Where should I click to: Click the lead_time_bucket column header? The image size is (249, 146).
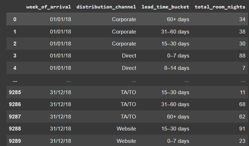pos(165,7)
